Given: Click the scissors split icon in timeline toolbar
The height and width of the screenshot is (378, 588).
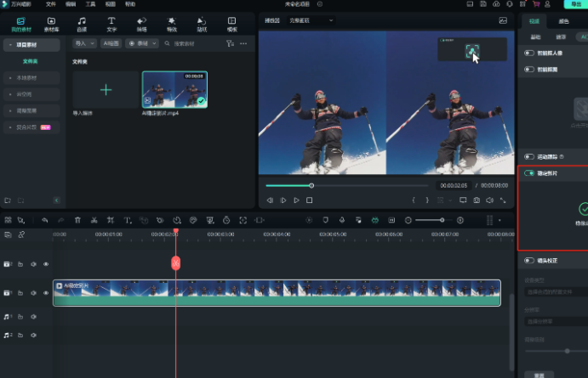Looking at the screenshot, I should pos(94,220).
